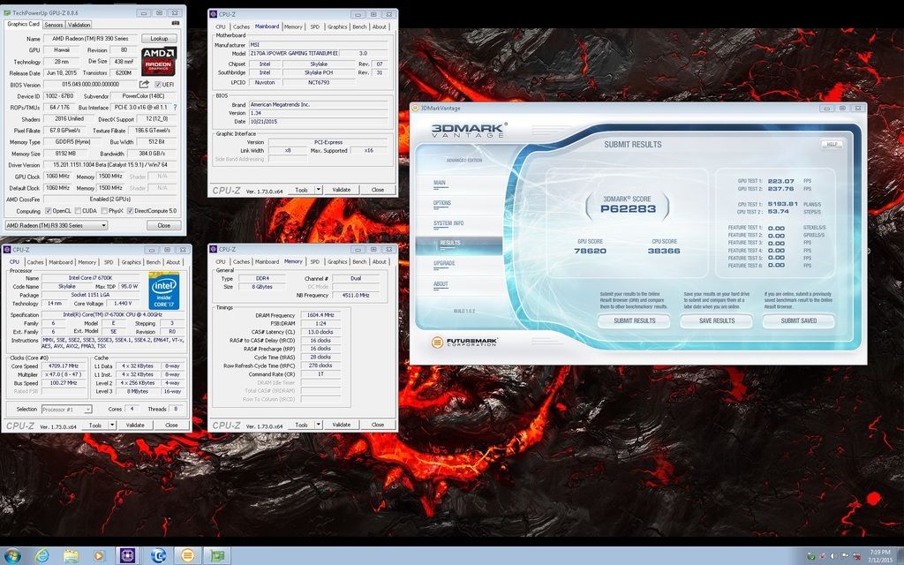This screenshot has height=565, width=904.
Task: Click the CPU score value 38366
Action: (664, 251)
